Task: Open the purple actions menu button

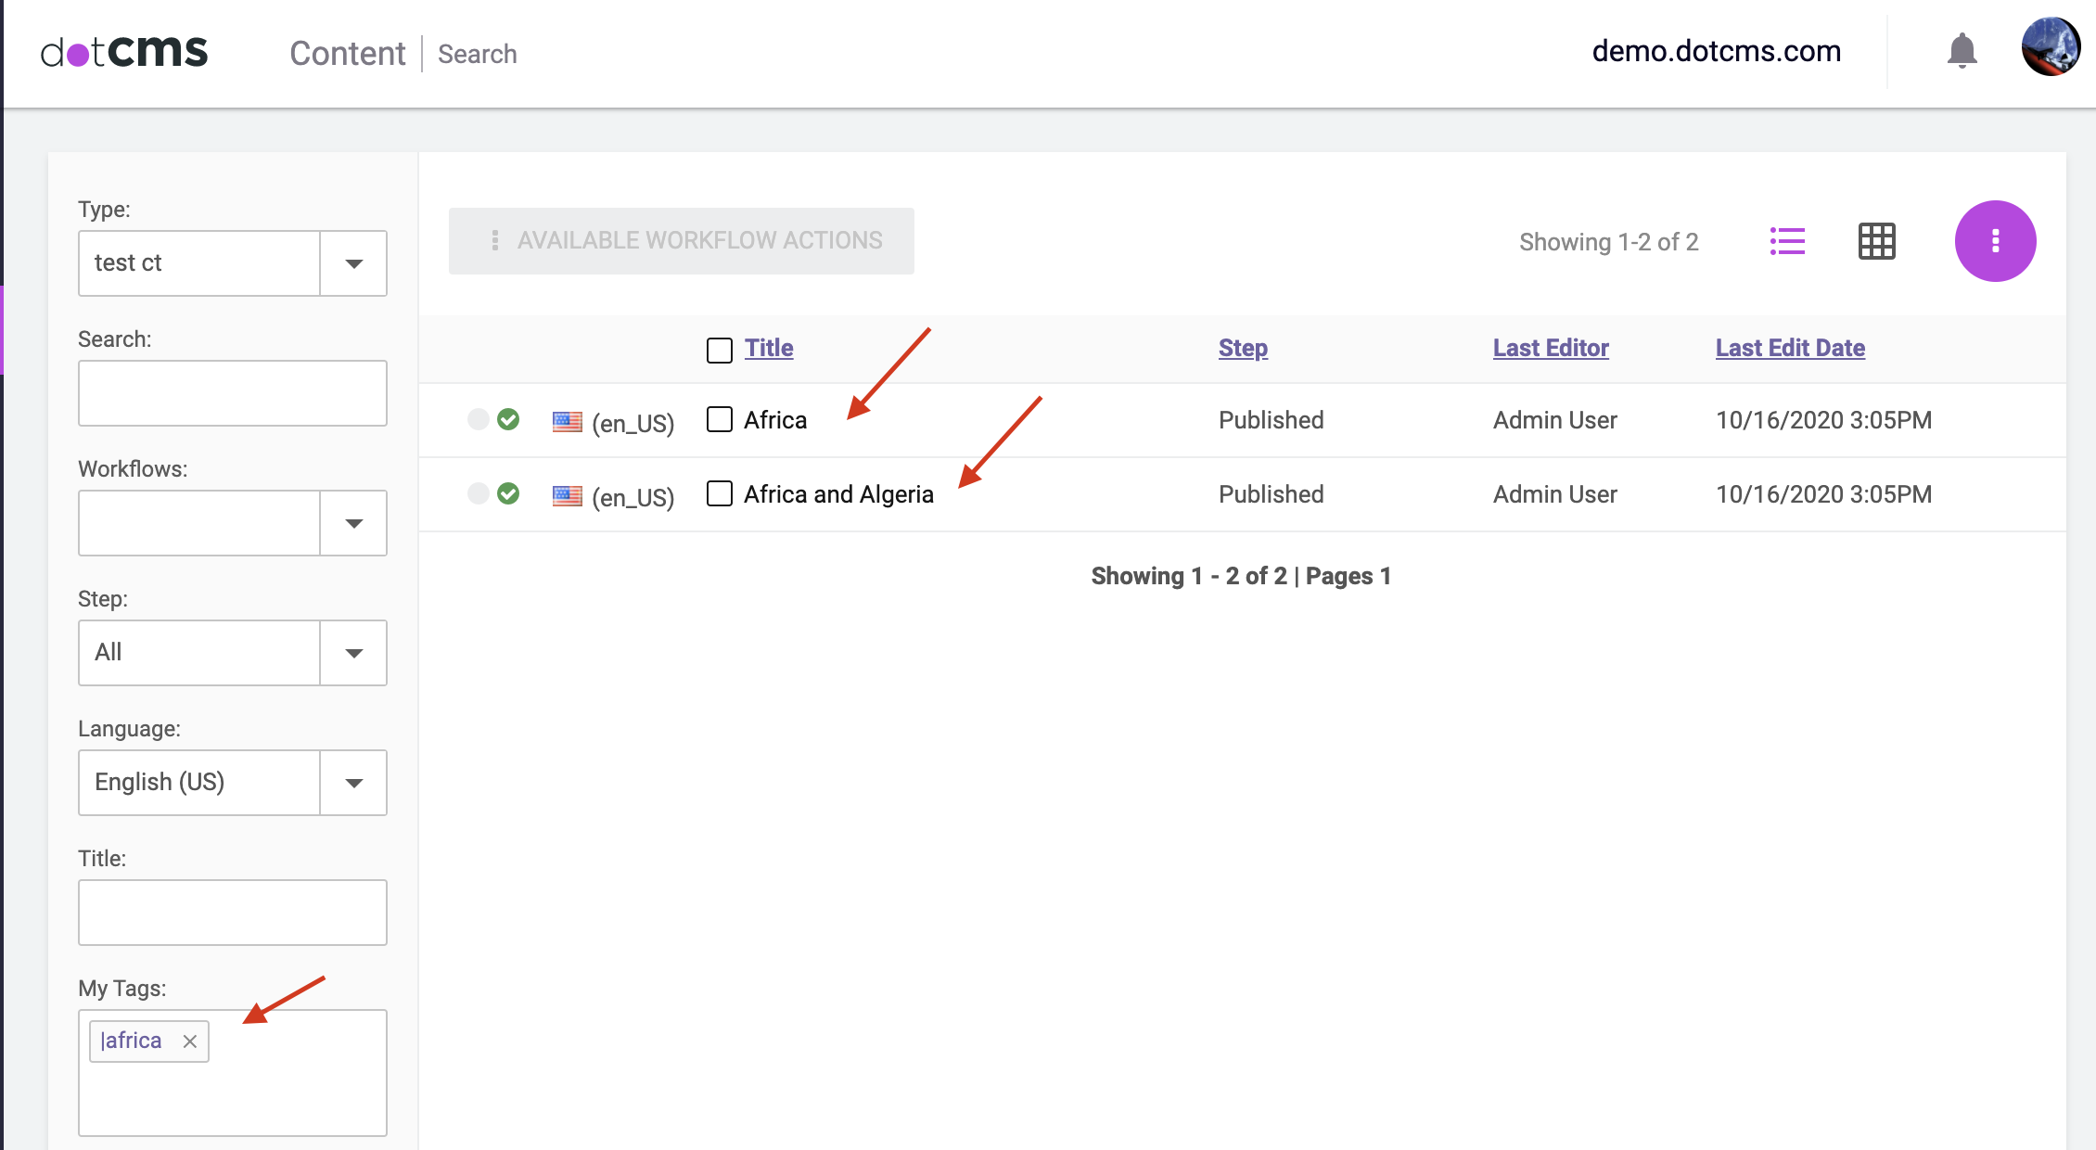Action: [1994, 241]
